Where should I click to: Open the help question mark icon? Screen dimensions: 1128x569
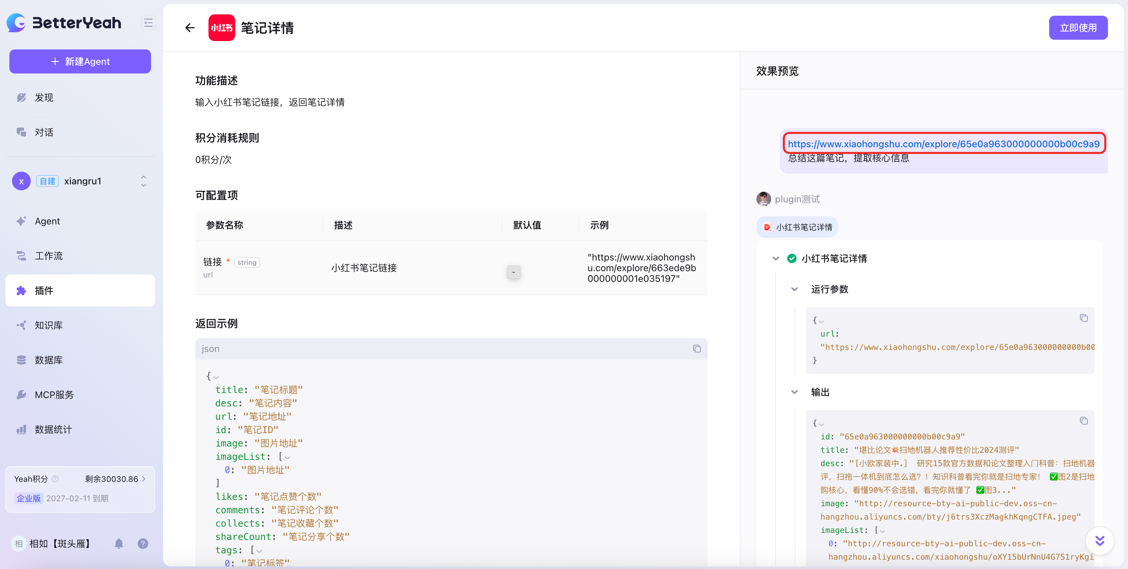point(143,544)
